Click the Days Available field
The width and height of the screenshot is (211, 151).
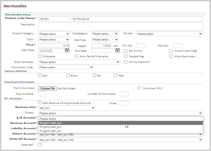tap(42, 94)
